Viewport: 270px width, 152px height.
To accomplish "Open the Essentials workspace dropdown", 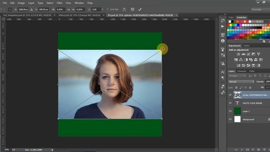I will click(x=260, y=9).
